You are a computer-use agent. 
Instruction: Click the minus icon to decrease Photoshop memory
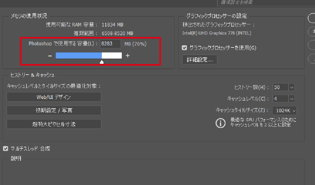(50, 56)
